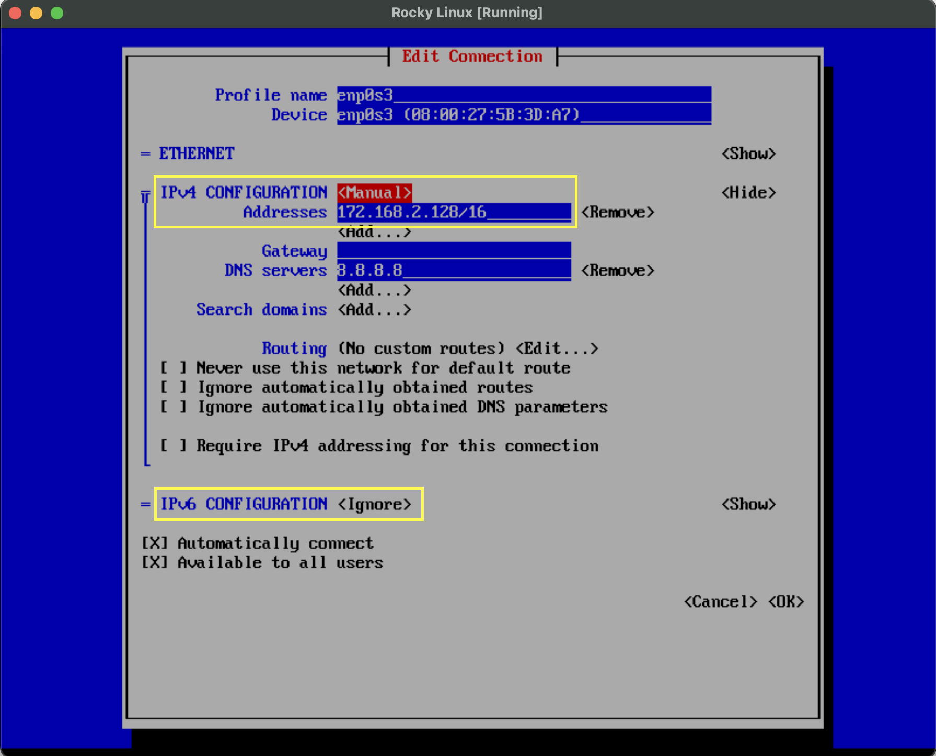Focus the empty Gateway field
936x756 pixels.
point(454,251)
